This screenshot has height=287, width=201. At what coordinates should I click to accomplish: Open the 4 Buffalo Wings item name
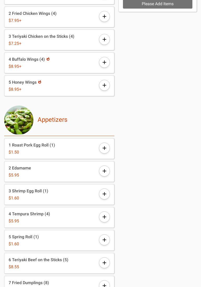[x=27, y=59]
